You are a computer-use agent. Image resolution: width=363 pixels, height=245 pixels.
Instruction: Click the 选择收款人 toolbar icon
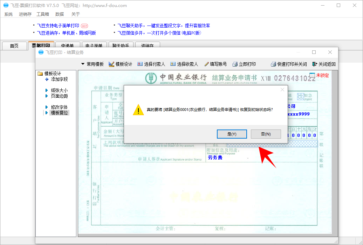pyautogui.click(x=173, y=64)
